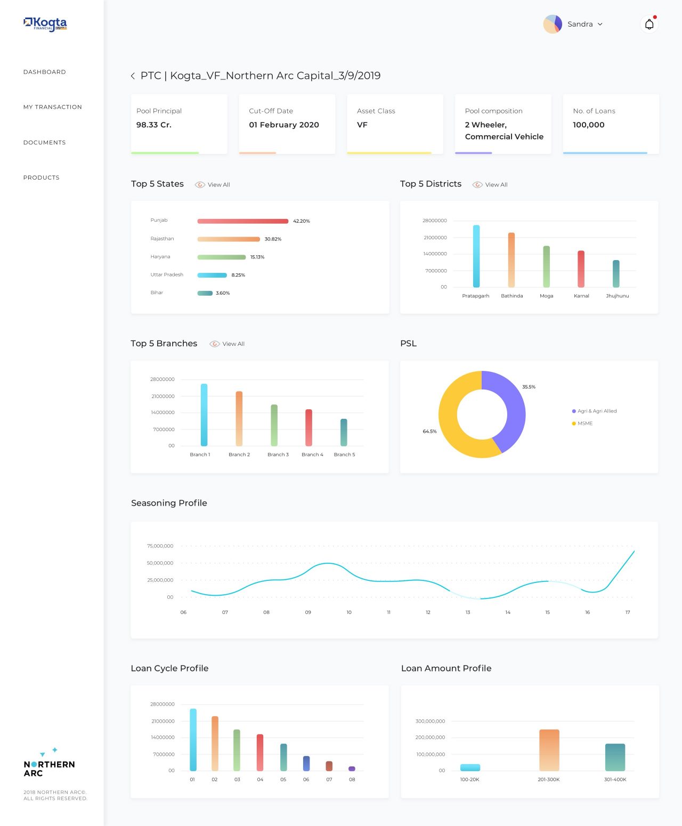Select Products in the sidebar
This screenshot has width=682, height=826.
point(42,178)
